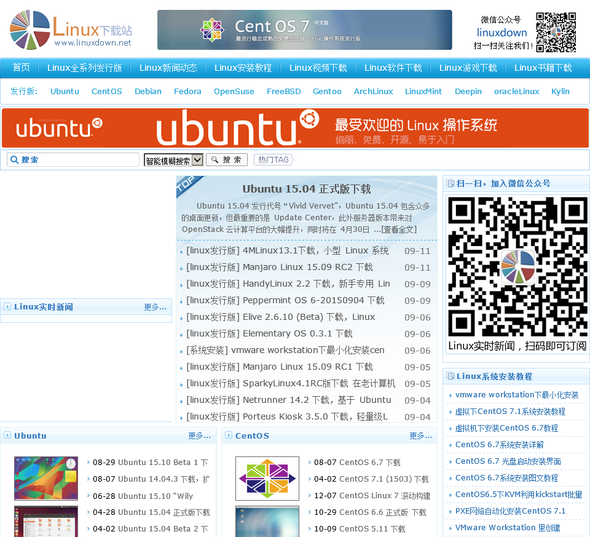Click the CentOS section header arrow icon
The width and height of the screenshot is (590, 537).
tap(229, 436)
